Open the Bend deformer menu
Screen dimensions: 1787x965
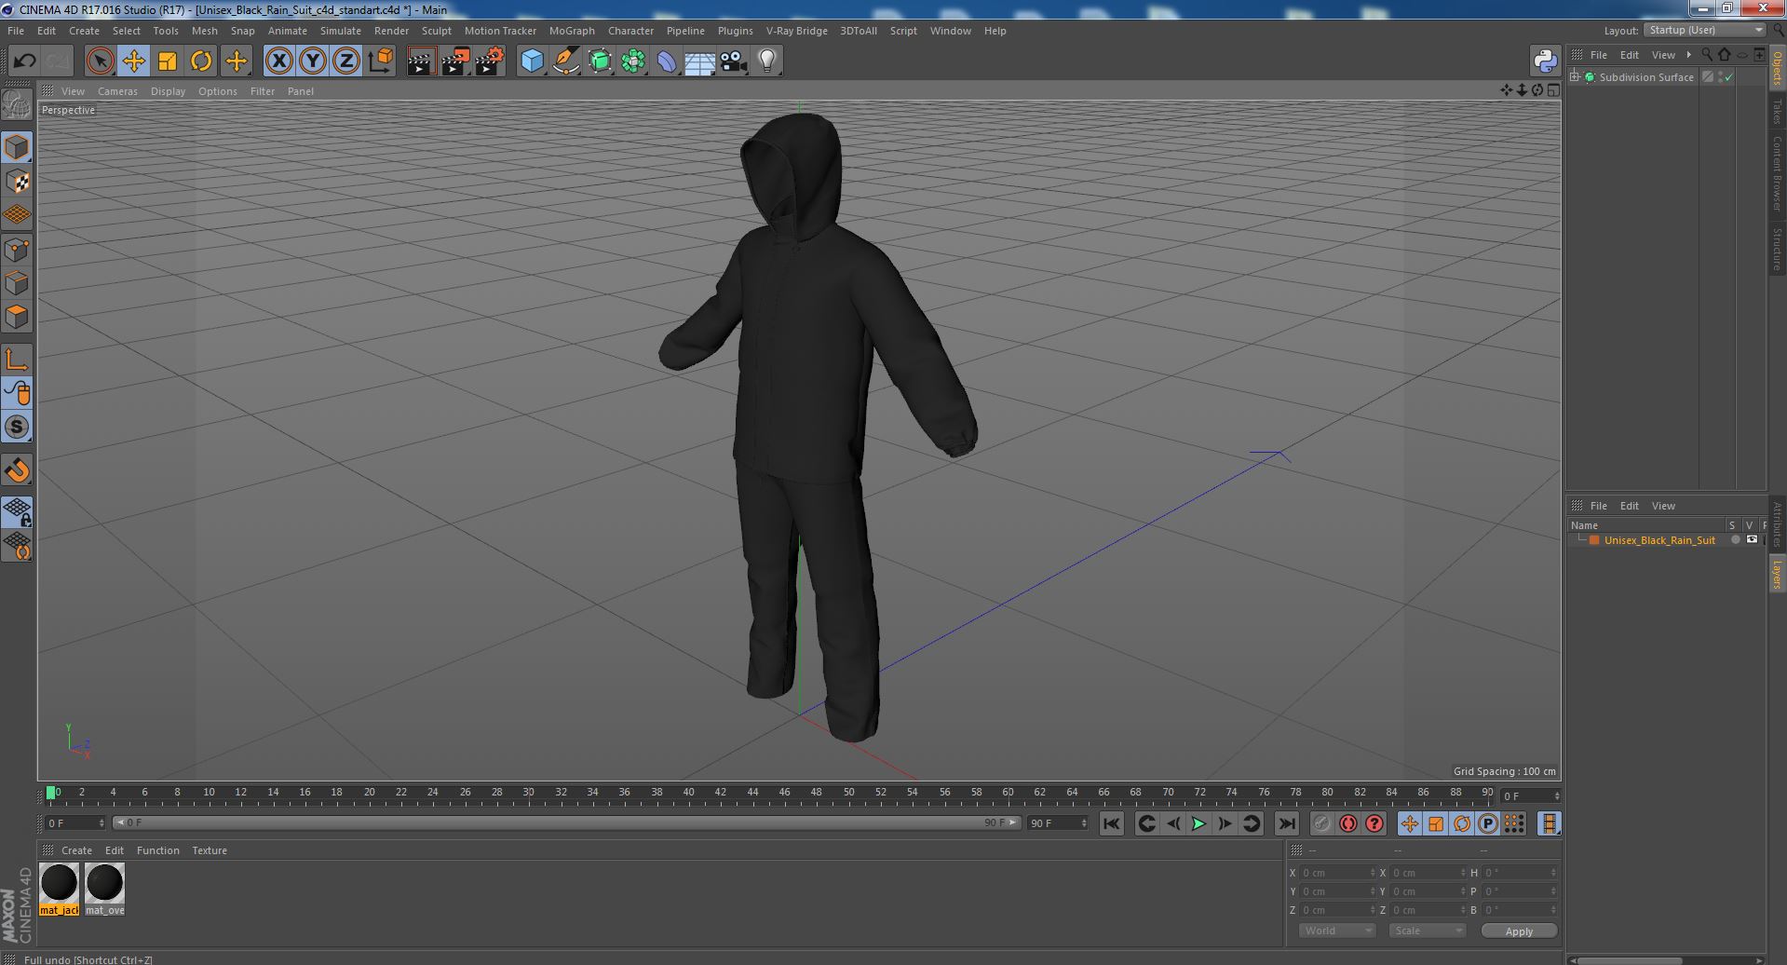(667, 61)
